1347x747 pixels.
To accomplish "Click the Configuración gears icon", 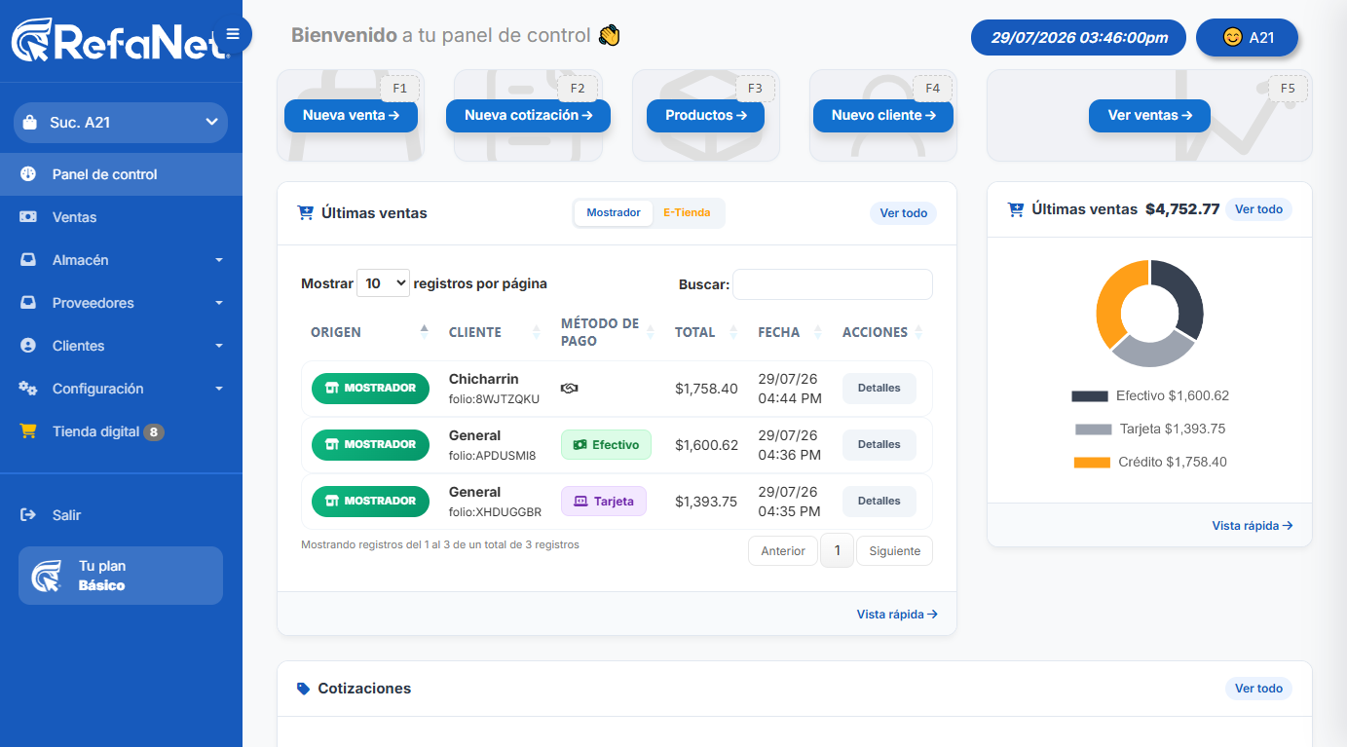I will [28, 389].
